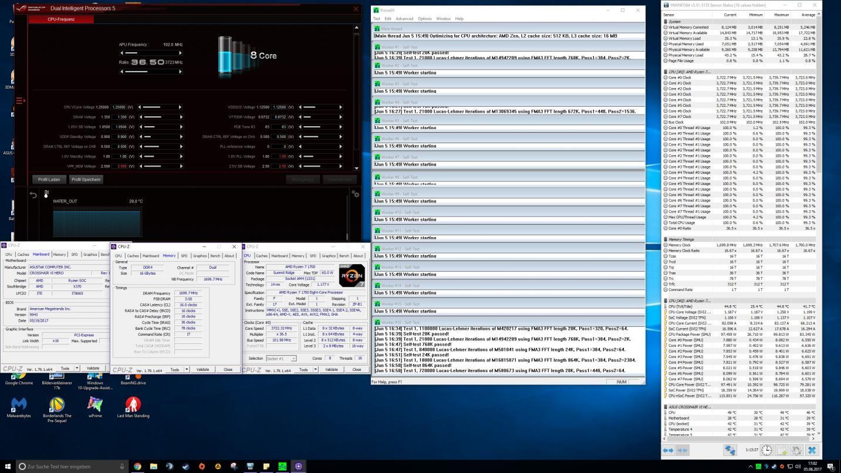Open Help menu in Prime95
The width and height of the screenshot is (841, 473).
coord(460,19)
